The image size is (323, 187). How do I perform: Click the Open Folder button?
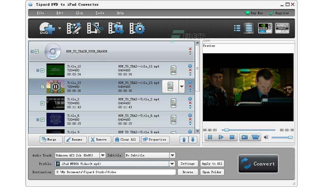pyautogui.click(x=212, y=172)
